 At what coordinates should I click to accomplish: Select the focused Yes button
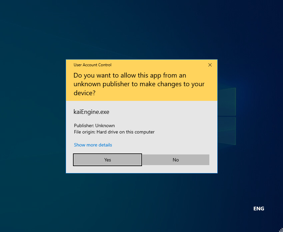coord(107,160)
